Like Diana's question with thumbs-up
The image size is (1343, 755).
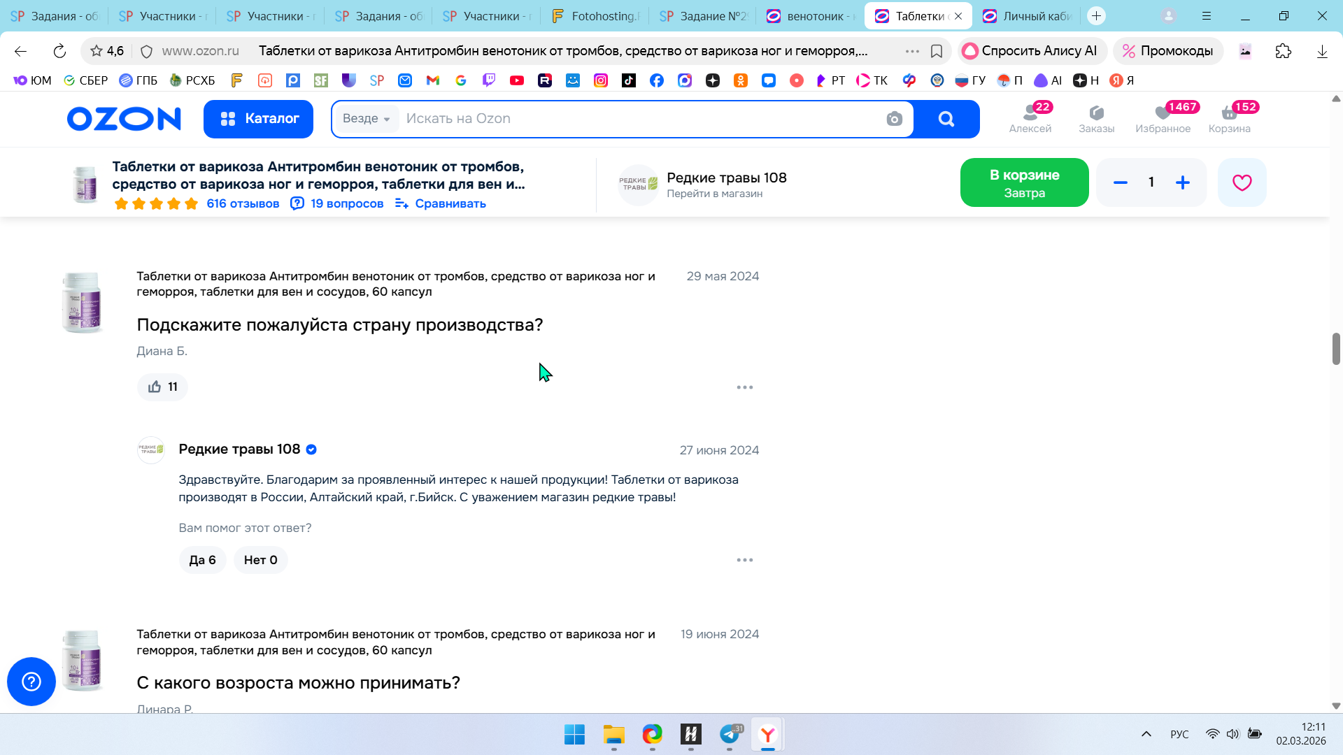pyautogui.click(x=162, y=387)
